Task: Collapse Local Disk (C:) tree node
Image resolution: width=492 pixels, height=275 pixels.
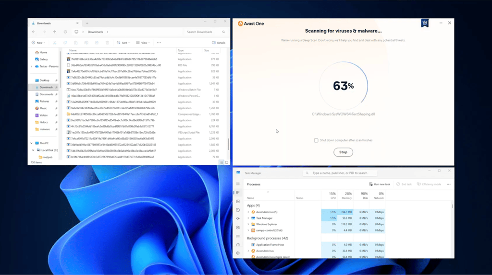Action: [33, 150]
